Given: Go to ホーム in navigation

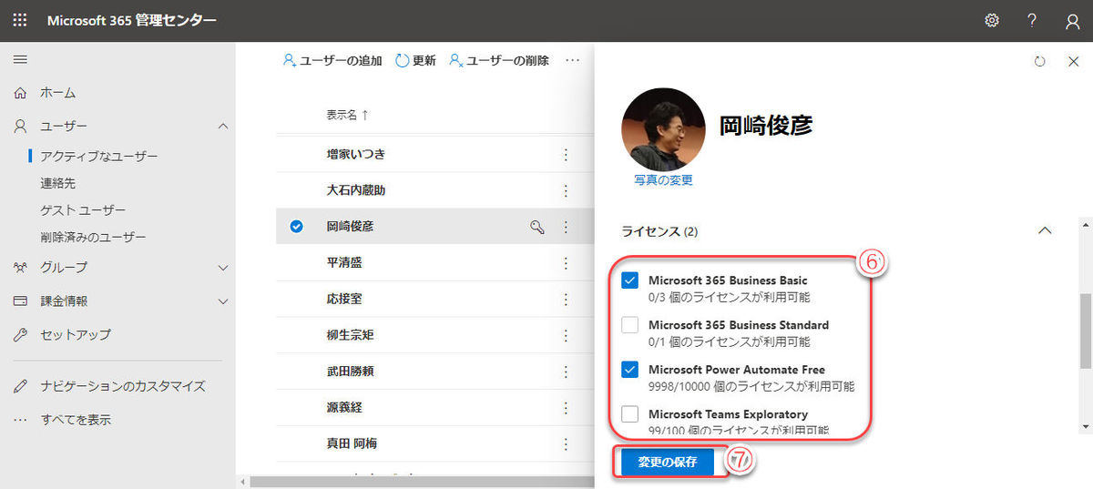Looking at the screenshot, I should pos(57,93).
